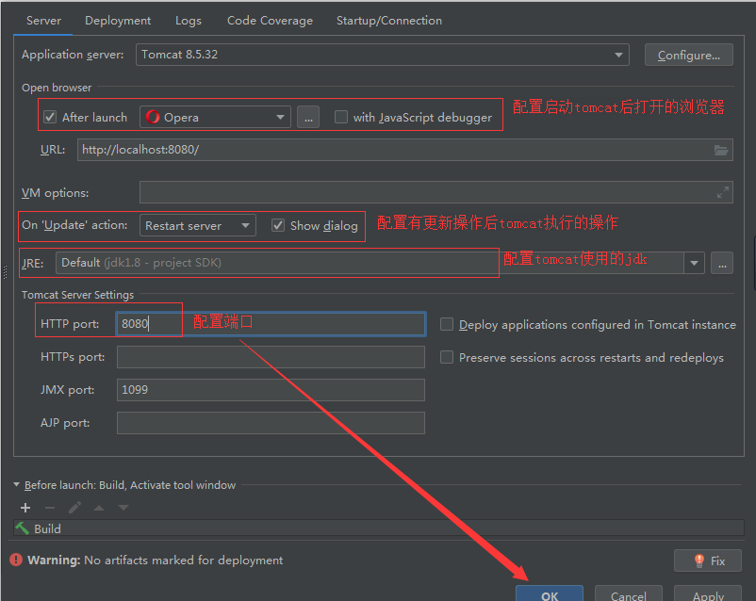Screen dimensions: 756x601
Task: Click the Cancel button
Action: tap(628, 593)
